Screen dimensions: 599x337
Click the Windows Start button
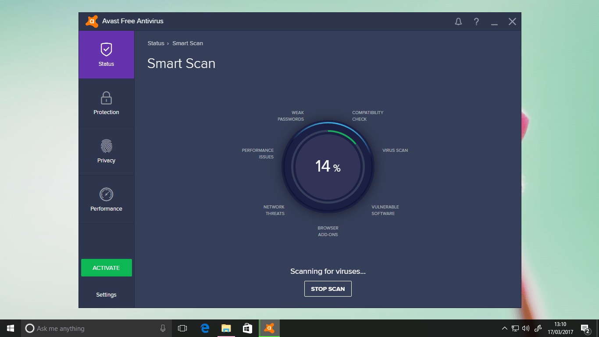[x=10, y=328]
